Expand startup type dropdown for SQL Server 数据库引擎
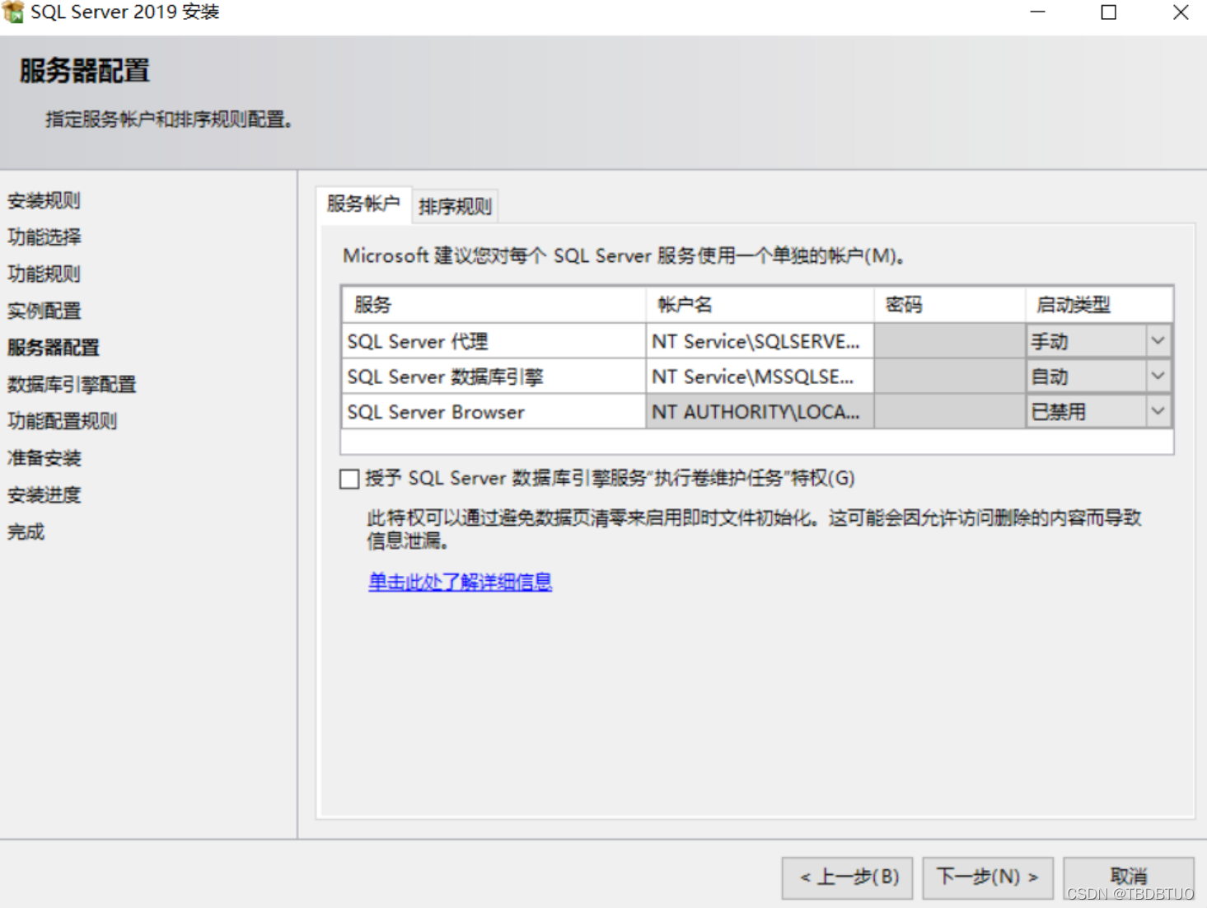The image size is (1207, 908). pos(1159,376)
